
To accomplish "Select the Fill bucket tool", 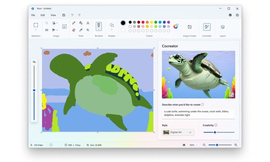I will [81, 23].
